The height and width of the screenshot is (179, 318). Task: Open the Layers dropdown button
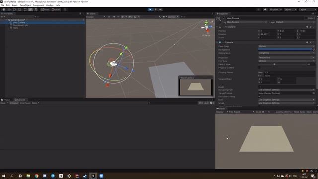tap(290, 9)
